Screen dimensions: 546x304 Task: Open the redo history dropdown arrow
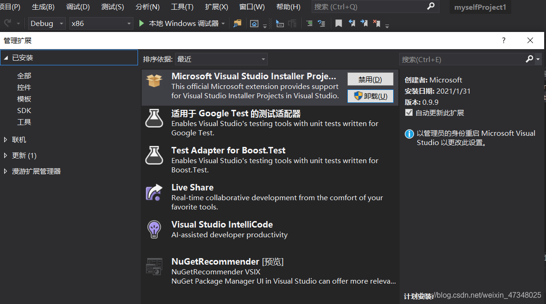[x=18, y=24]
